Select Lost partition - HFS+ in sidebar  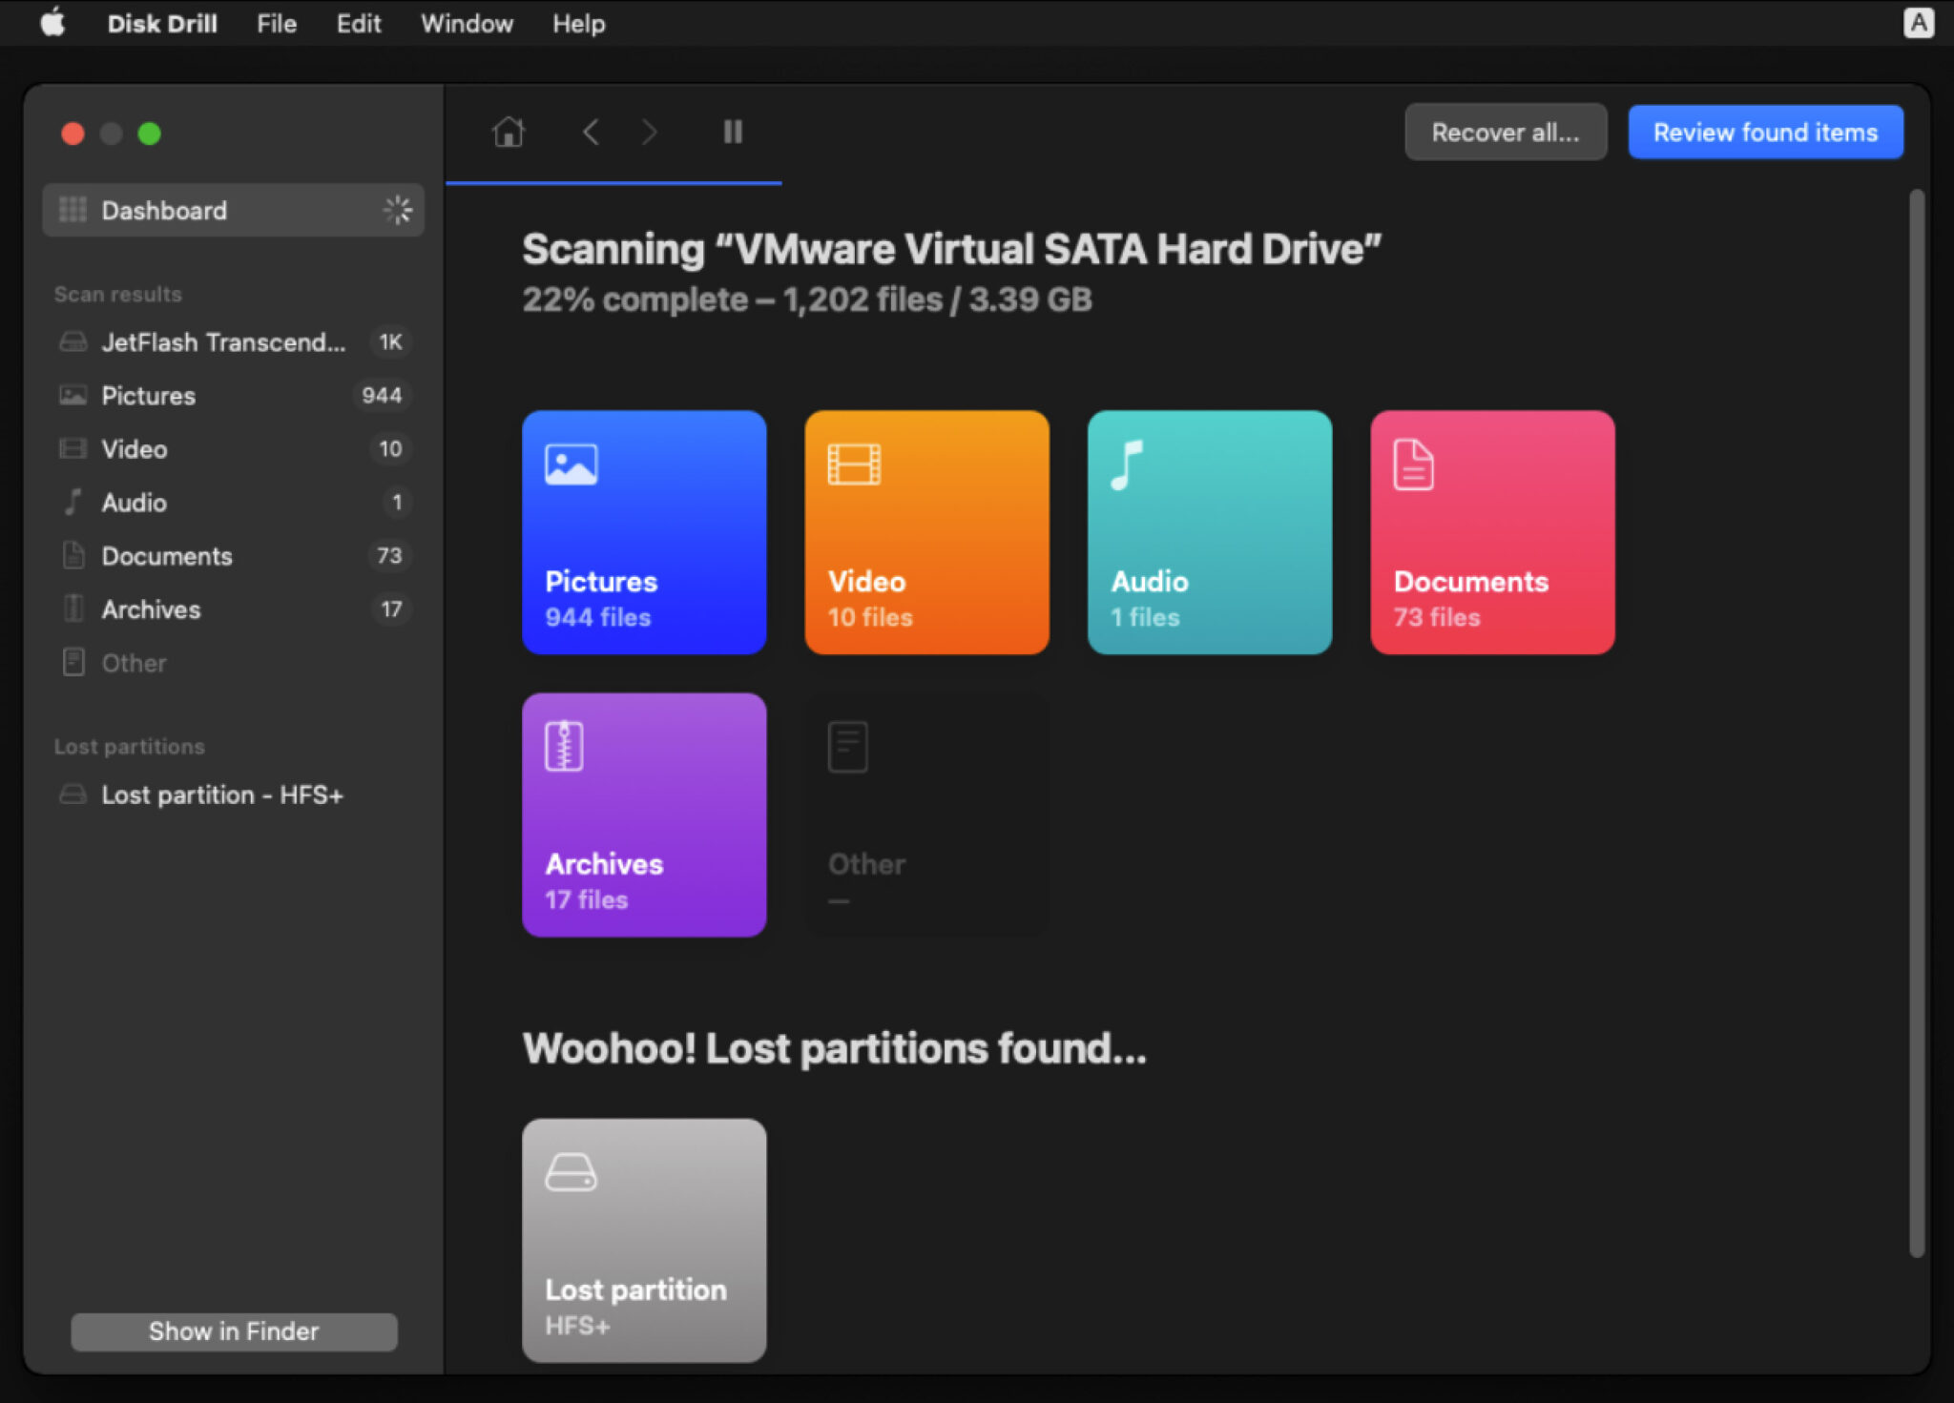pyautogui.click(x=221, y=794)
